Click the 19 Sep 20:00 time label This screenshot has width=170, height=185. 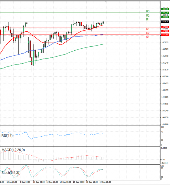pyautogui.click(x=106, y=182)
